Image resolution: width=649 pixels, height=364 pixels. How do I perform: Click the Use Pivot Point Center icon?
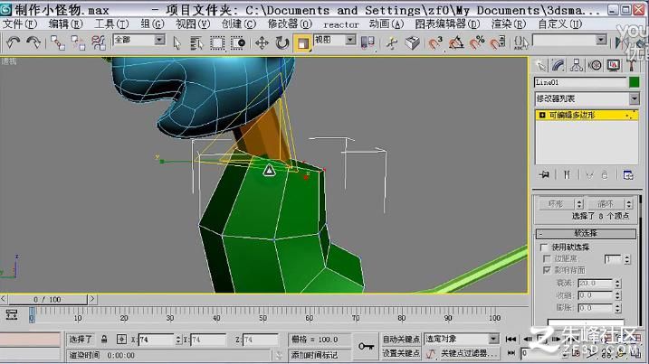pyautogui.click(x=367, y=42)
